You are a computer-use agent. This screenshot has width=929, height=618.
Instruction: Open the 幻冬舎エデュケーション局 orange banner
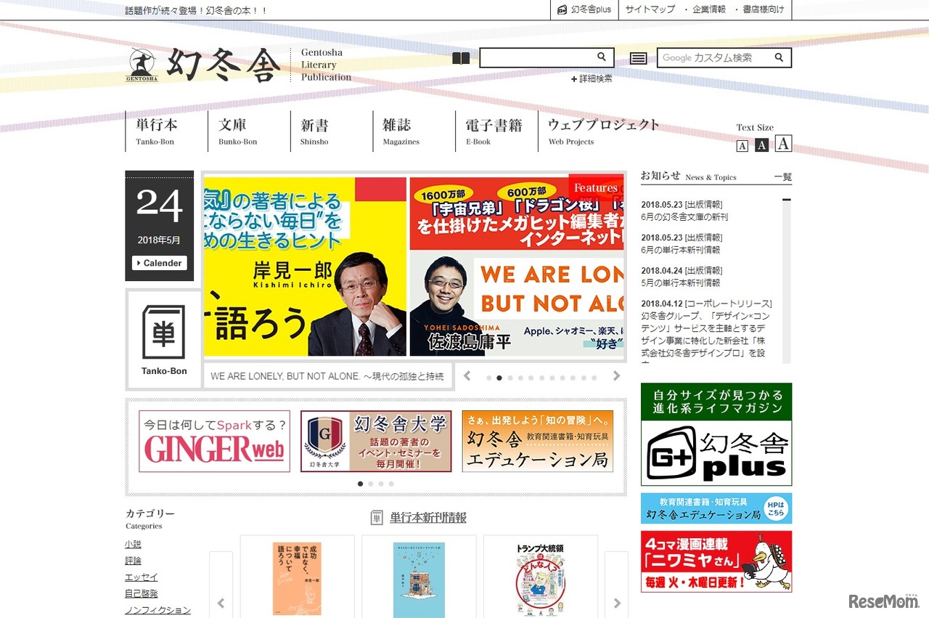(538, 442)
